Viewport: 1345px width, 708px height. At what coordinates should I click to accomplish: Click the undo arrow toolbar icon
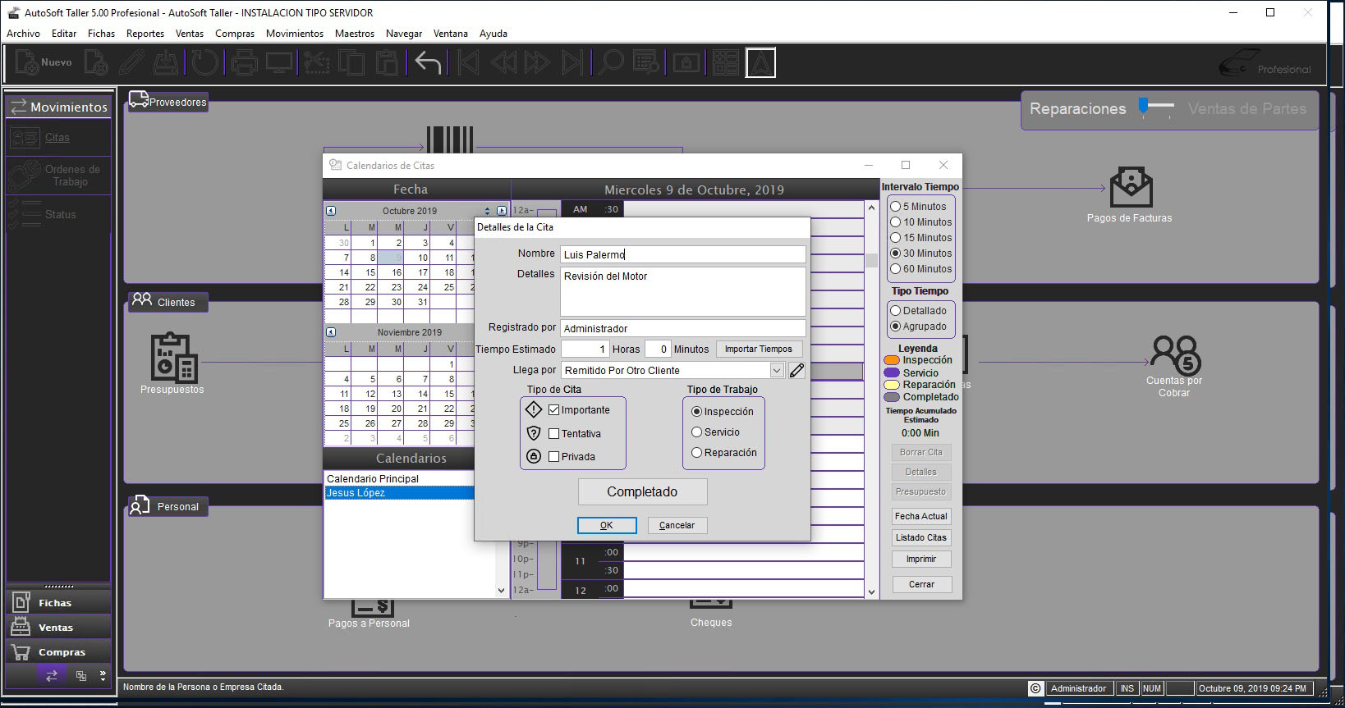point(428,62)
